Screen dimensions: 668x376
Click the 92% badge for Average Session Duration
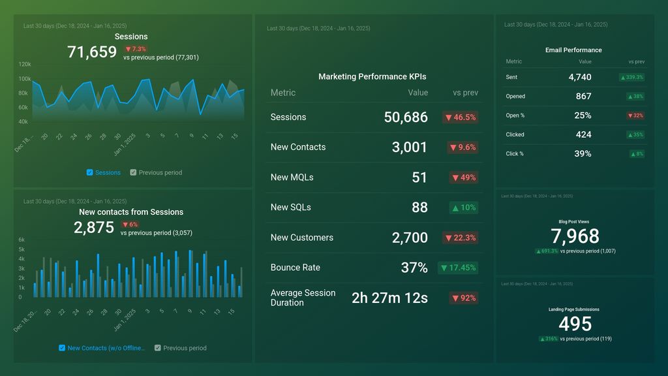(464, 298)
